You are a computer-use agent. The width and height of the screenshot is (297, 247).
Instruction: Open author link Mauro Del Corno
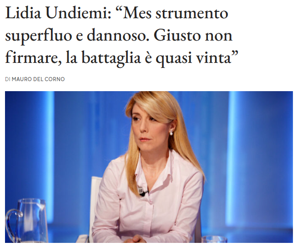tap(38, 79)
